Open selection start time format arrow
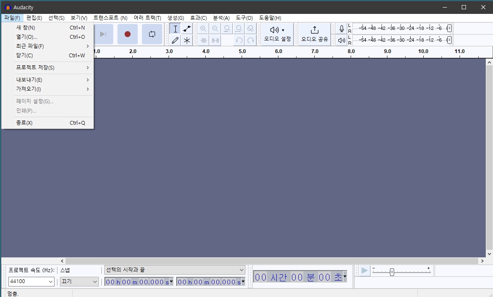493x297 pixels. coord(172,282)
